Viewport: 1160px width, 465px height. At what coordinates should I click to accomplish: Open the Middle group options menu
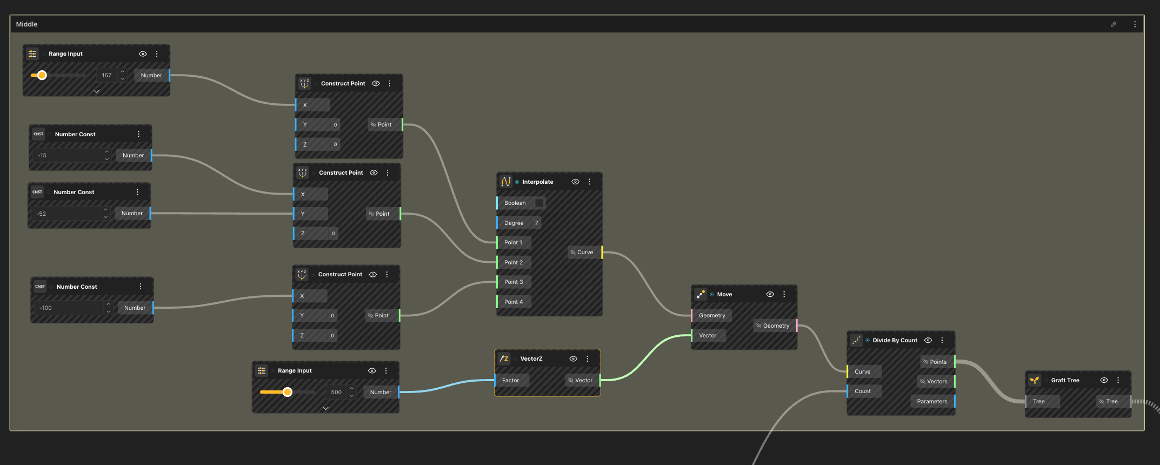pyautogui.click(x=1135, y=24)
